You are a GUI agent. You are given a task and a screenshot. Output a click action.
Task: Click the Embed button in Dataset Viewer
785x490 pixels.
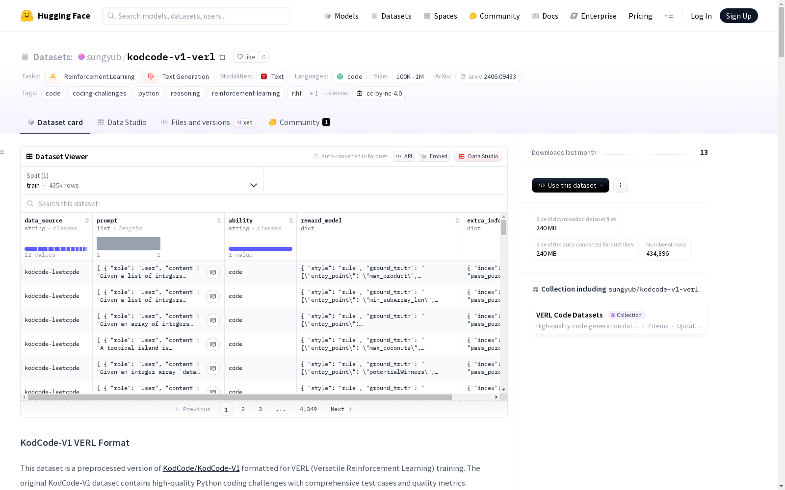click(434, 156)
